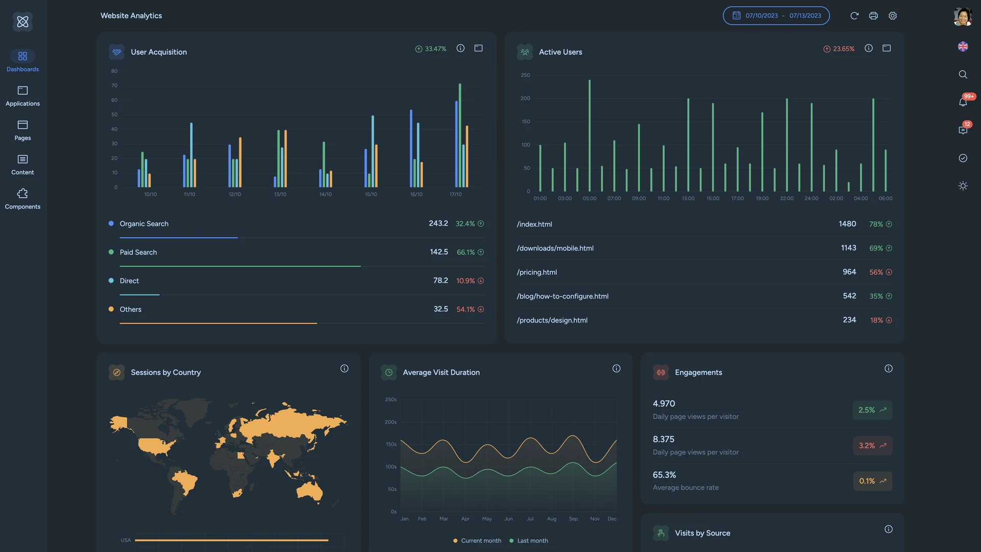Screen dimensions: 981x552
Task: Click the 10.9% down arrow icon
Action: pos(481,281)
